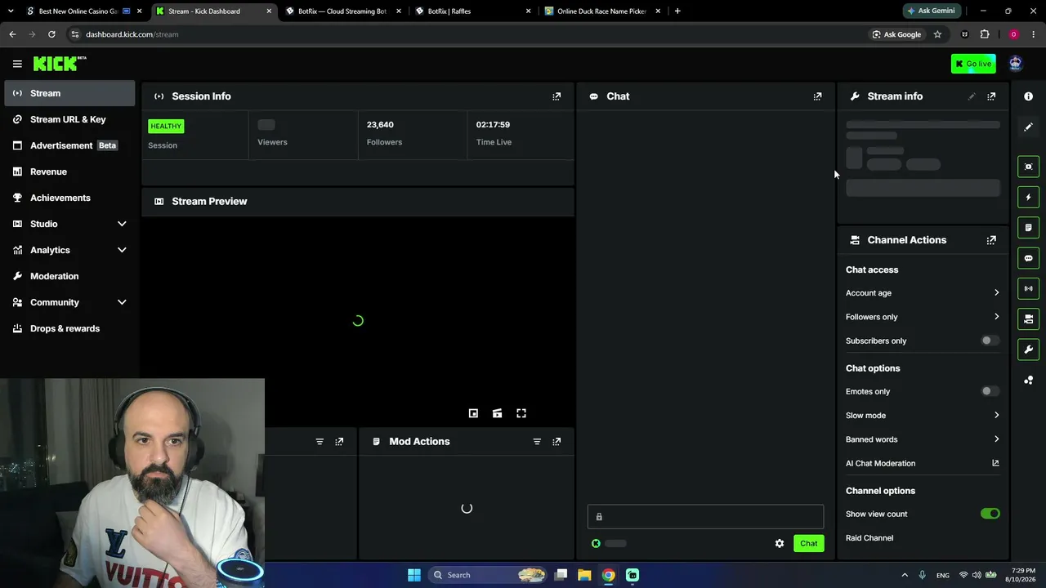Open Banned words settings

pyautogui.click(x=923, y=439)
